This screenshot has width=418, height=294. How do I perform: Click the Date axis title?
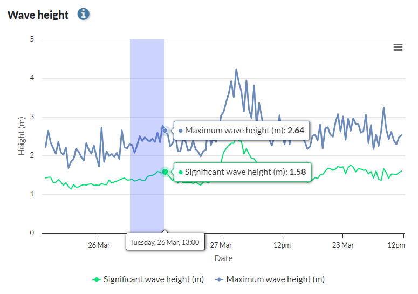point(223,258)
